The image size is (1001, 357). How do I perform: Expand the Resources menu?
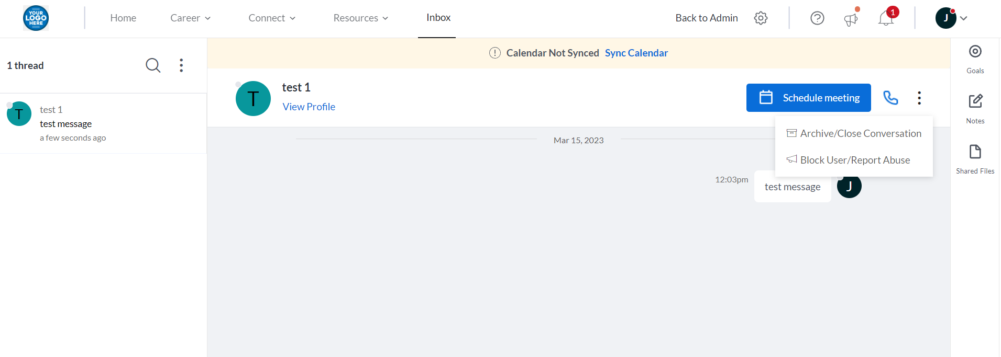coord(361,18)
